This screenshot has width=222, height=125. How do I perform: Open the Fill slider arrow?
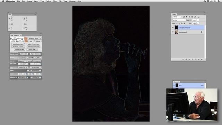(x=198, y=23)
